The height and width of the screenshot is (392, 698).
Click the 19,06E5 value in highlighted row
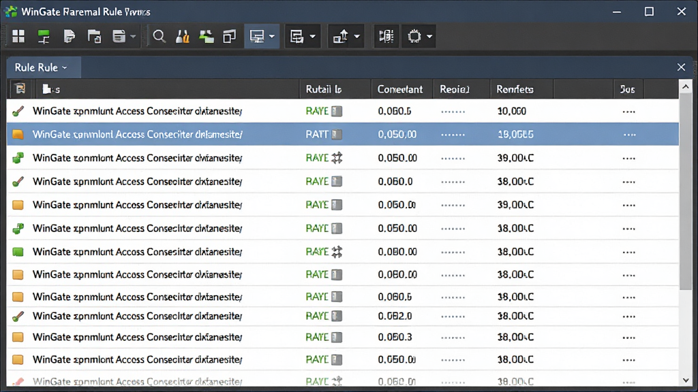pyautogui.click(x=515, y=134)
